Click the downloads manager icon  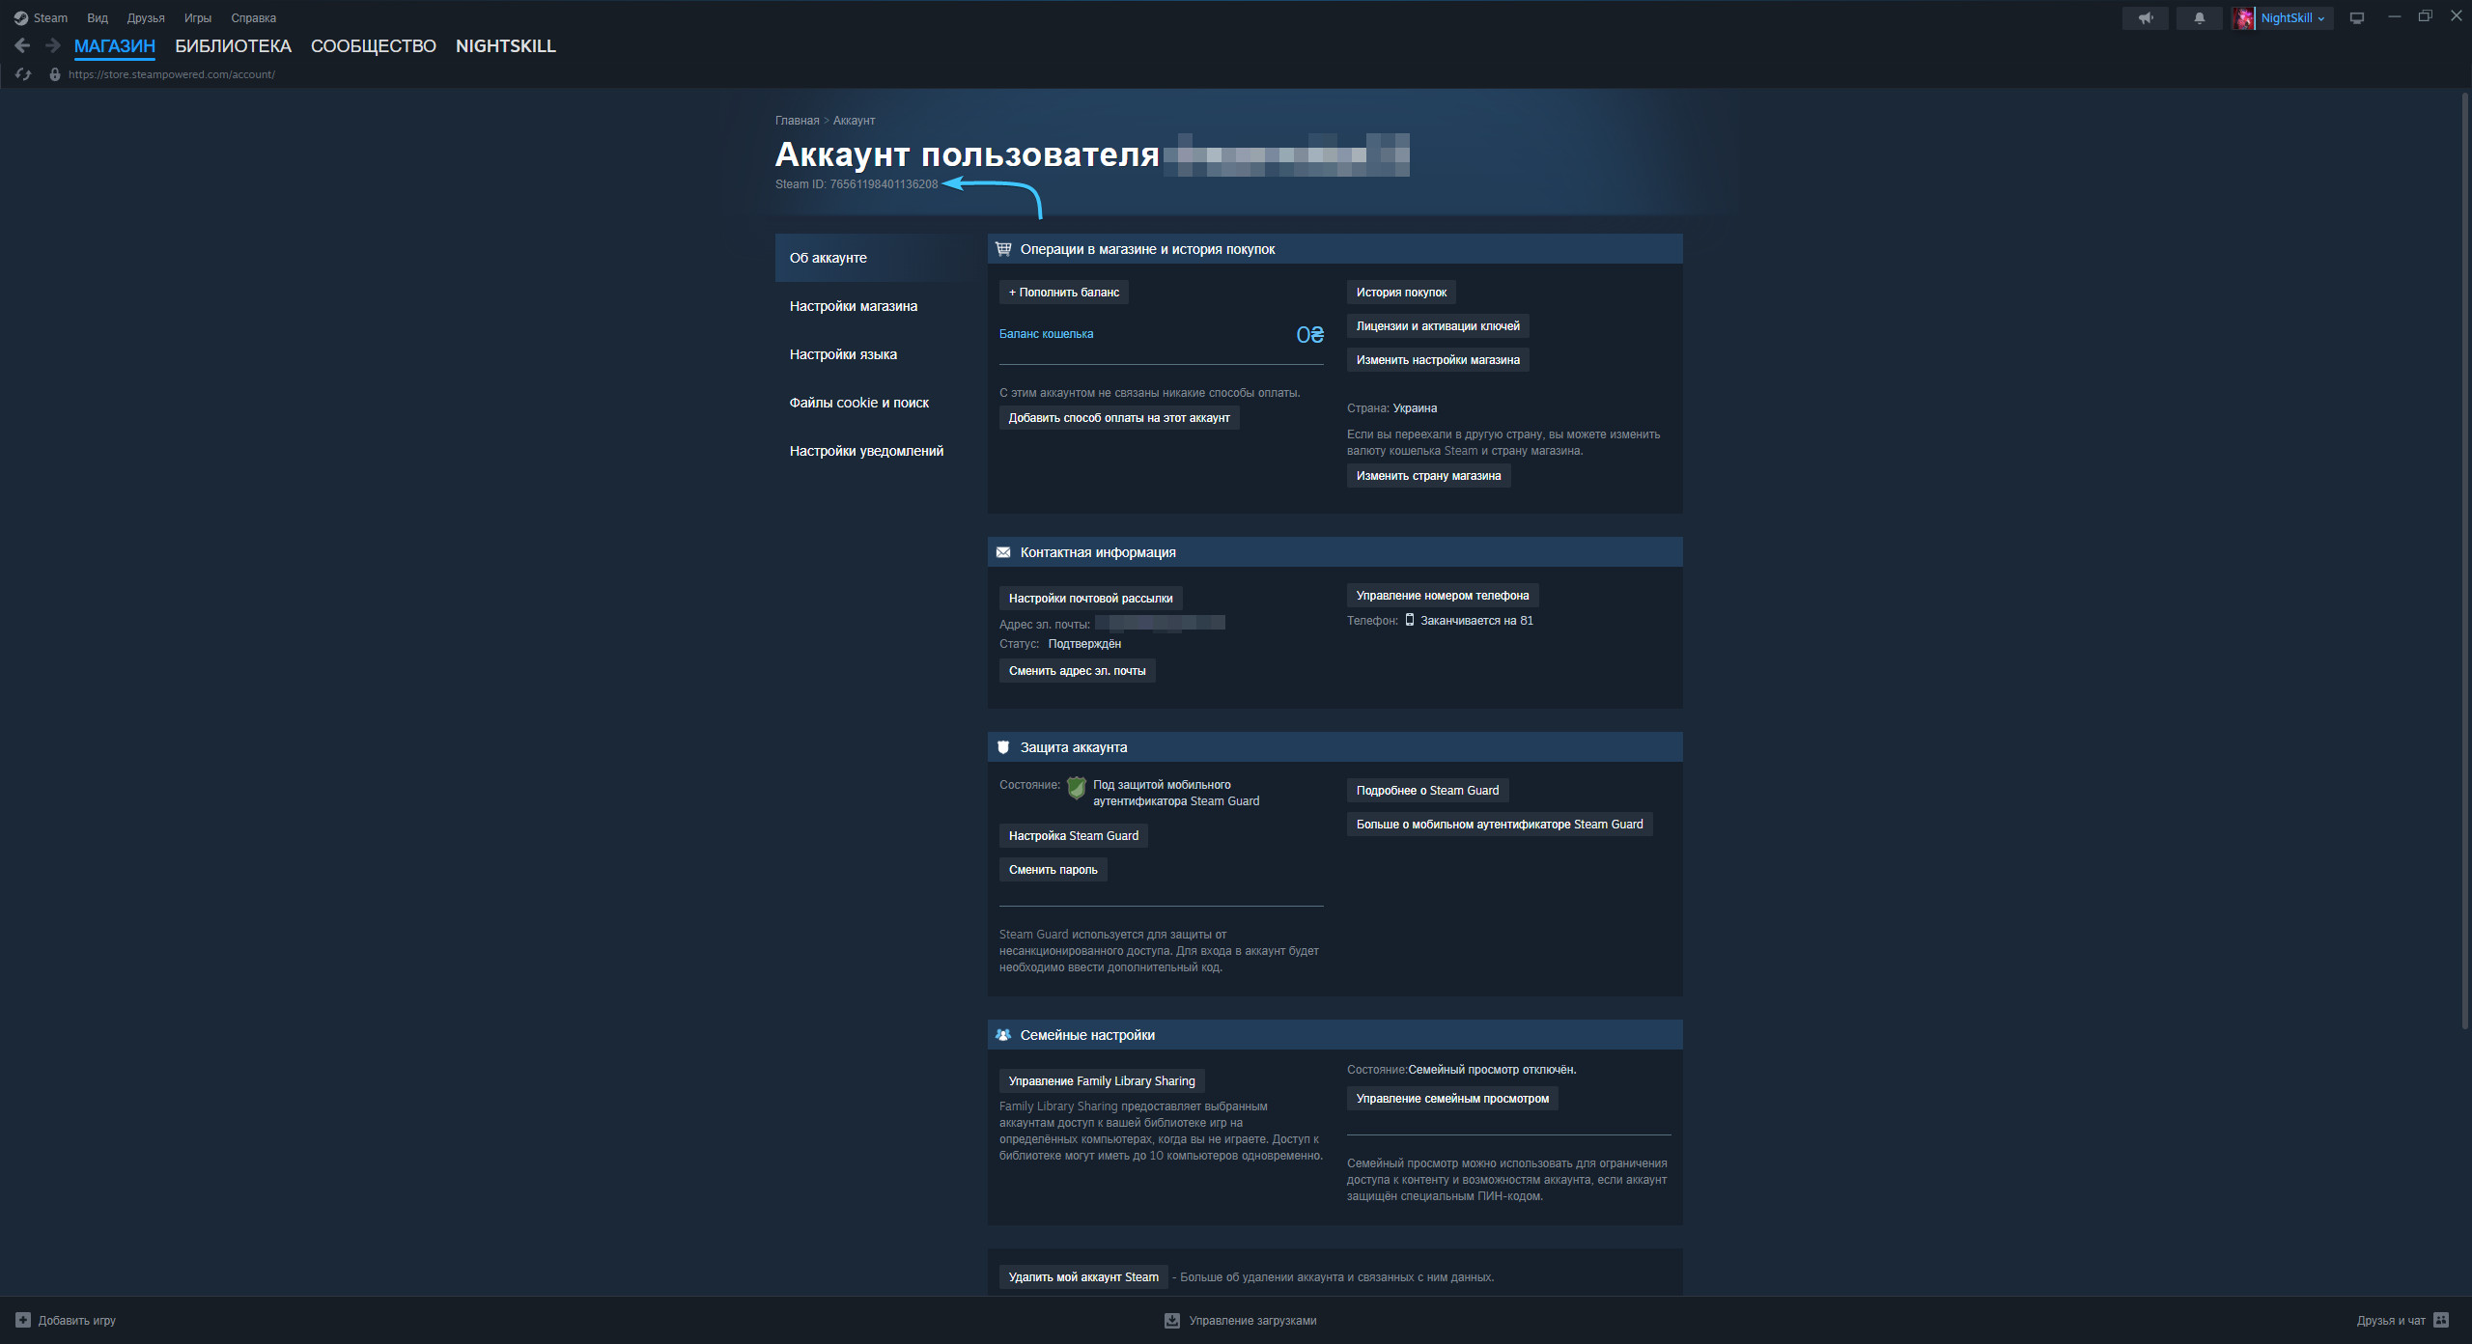1171,1320
